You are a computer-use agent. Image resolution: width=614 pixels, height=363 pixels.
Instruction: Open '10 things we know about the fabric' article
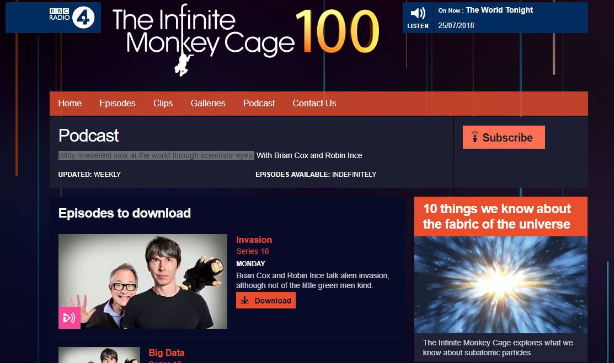[497, 216]
